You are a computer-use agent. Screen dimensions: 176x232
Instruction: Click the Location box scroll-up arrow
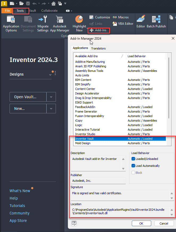tap(172, 210)
